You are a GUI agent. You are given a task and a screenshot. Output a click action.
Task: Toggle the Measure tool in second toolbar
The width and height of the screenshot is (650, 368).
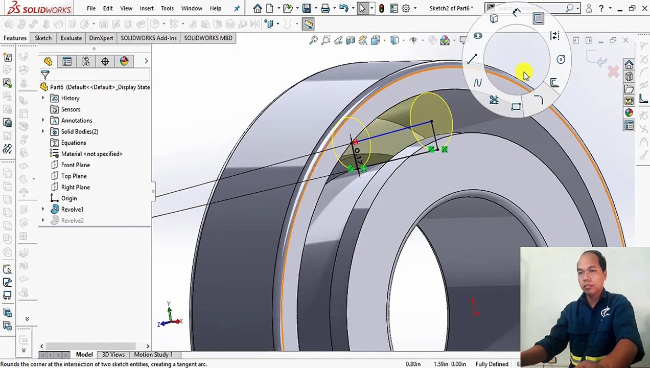pyautogui.click(x=308, y=24)
